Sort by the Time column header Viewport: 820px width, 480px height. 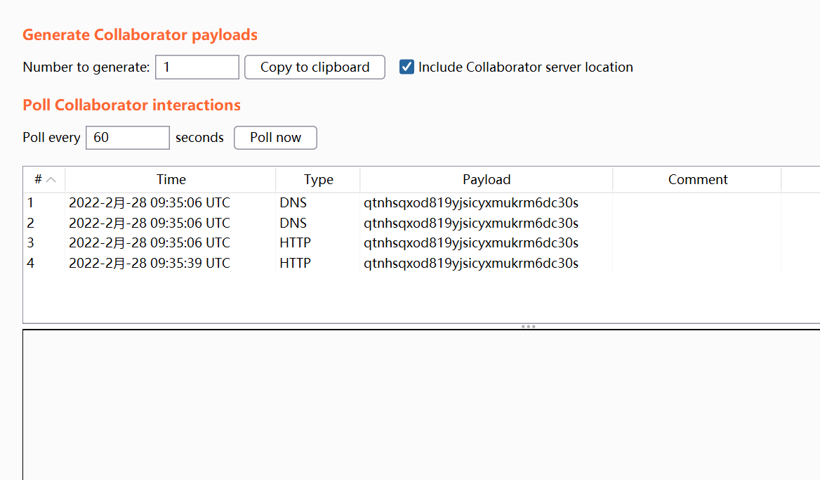point(171,179)
